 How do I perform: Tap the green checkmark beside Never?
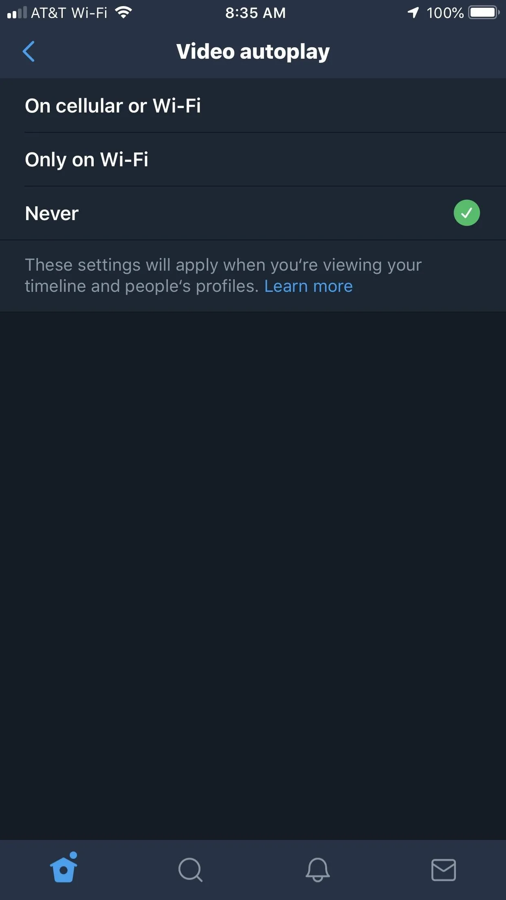click(466, 213)
